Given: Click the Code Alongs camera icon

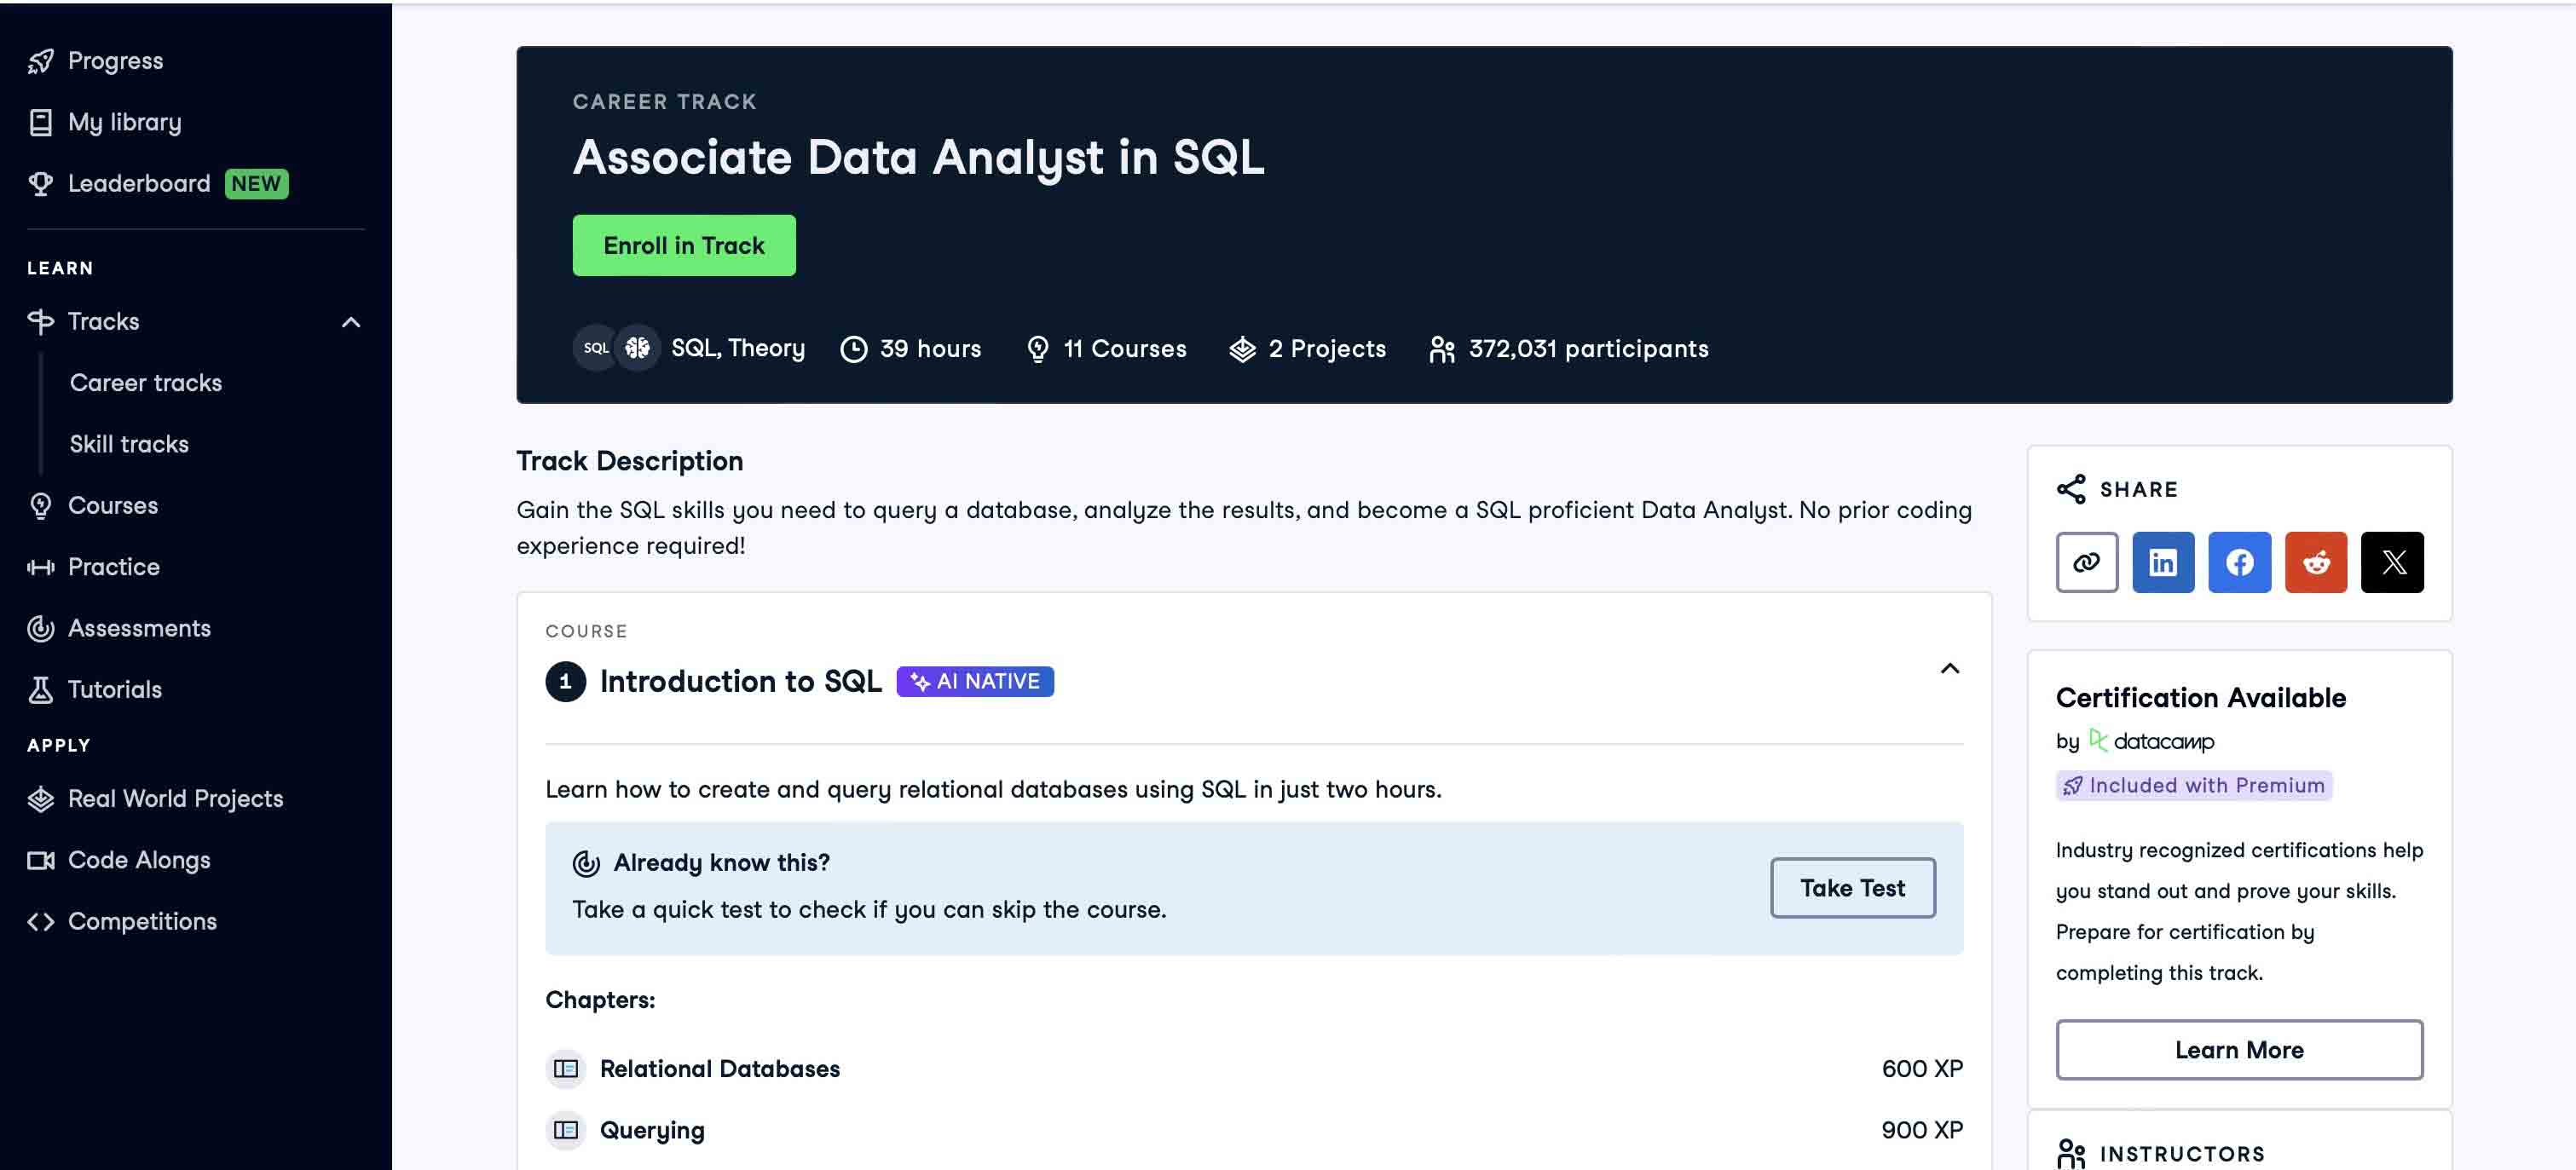Looking at the screenshot, I should pyautogui.click(x=41, y=861).
